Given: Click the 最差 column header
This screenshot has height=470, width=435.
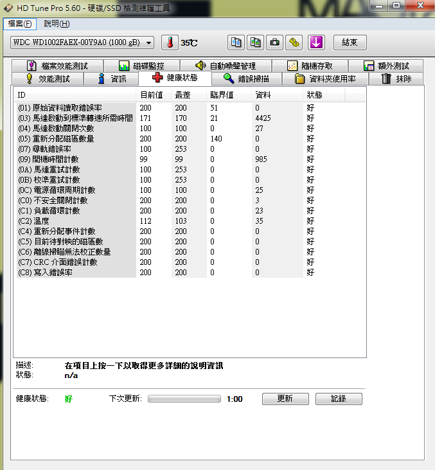Looking at the screenshot, I should (189, 95).
